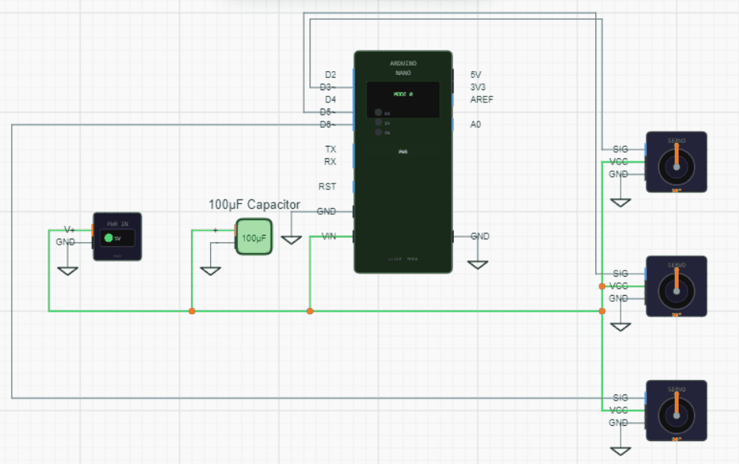Screen dimensions: 739x464
Task: Click junction dot where capacitor joins power rail
Action: pyautogui.click(x=192, y=311)
